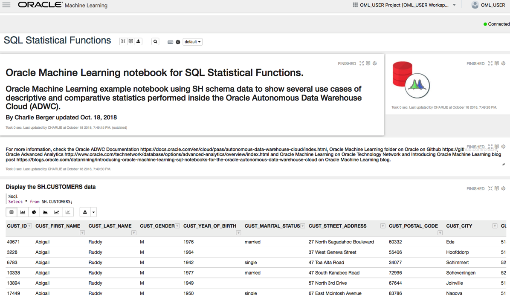Viewport: 510px width, 295px height.
Task: Open settings gear of information links paragraph
Action: 503,147
